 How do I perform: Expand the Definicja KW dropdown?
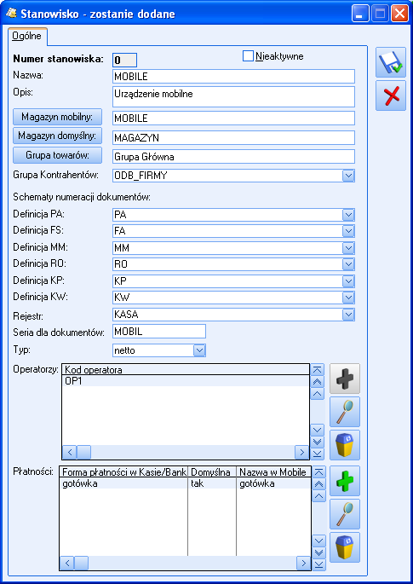click(348, 298)
